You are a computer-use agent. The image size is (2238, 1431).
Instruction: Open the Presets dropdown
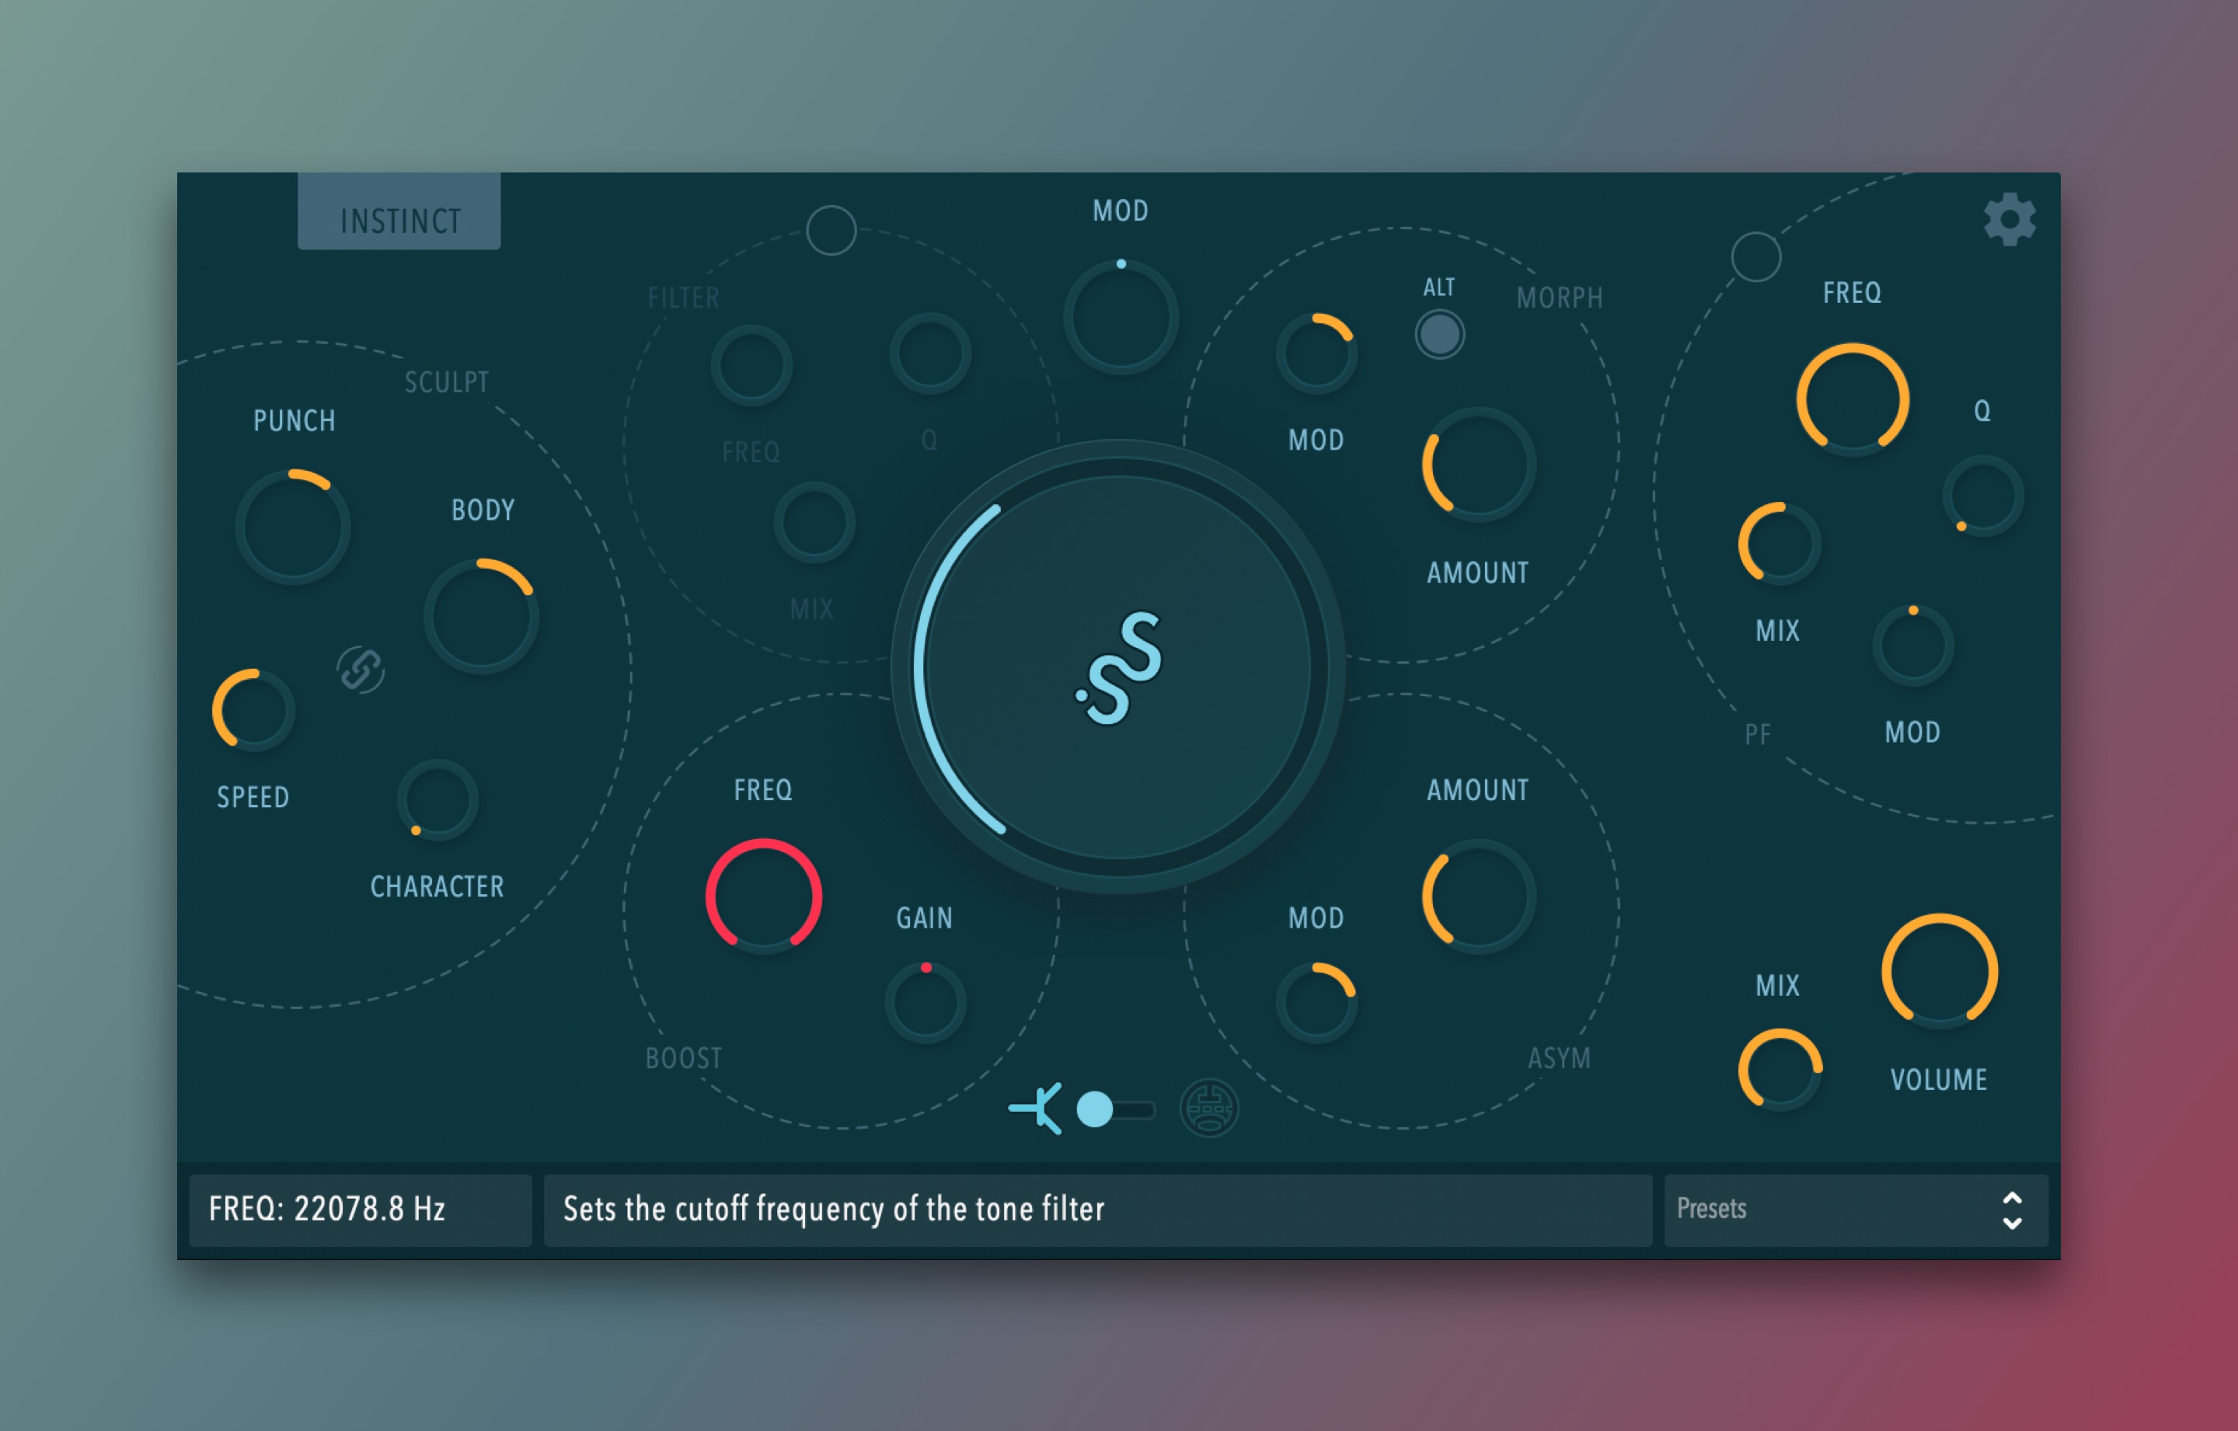(1856, 1210)
